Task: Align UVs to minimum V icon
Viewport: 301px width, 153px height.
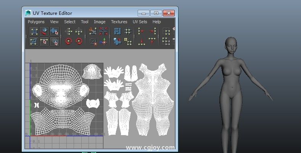Action: tap(142, 41)
